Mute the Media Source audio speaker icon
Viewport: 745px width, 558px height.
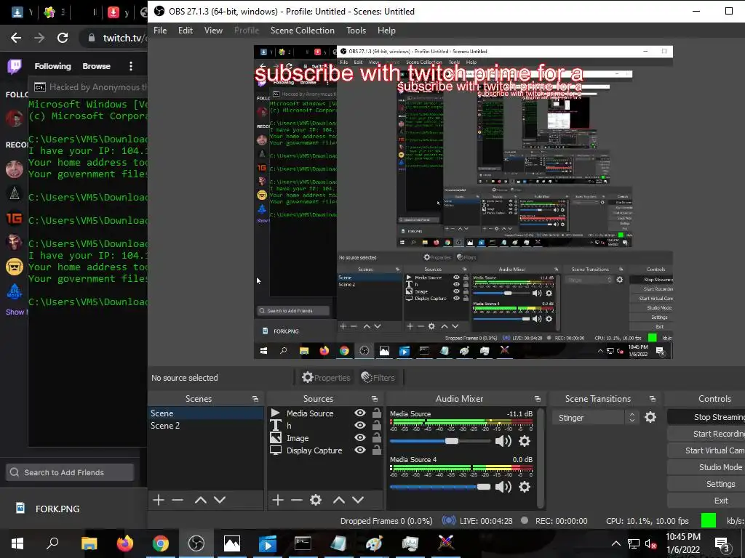(503, 441)
